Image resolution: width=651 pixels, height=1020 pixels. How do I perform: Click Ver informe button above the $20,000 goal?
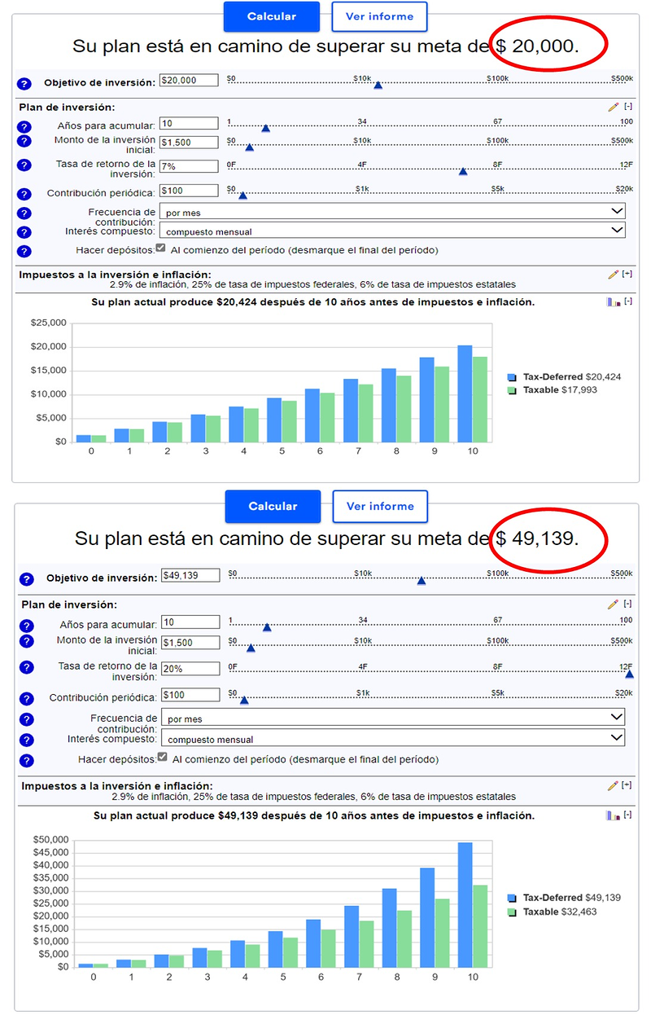(x=379, y=16)
